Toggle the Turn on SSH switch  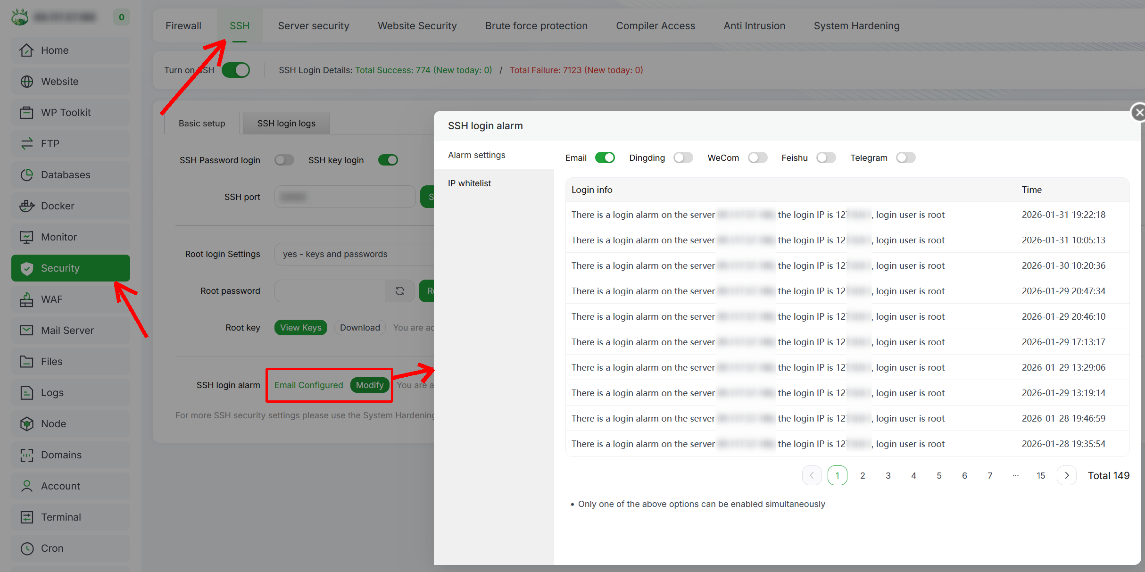236,70
